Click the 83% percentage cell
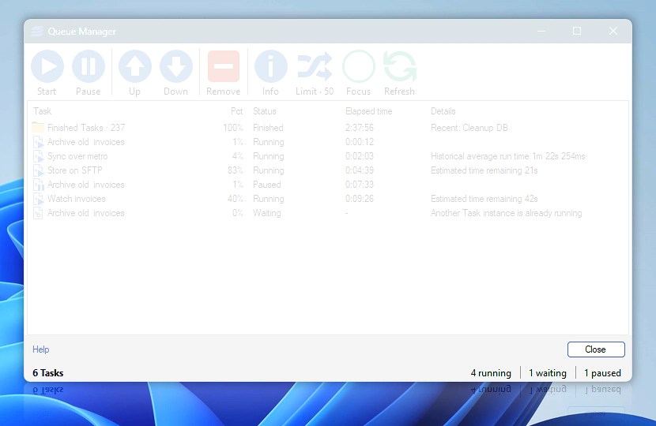This screenshot has height=426, width=656. 235,170
